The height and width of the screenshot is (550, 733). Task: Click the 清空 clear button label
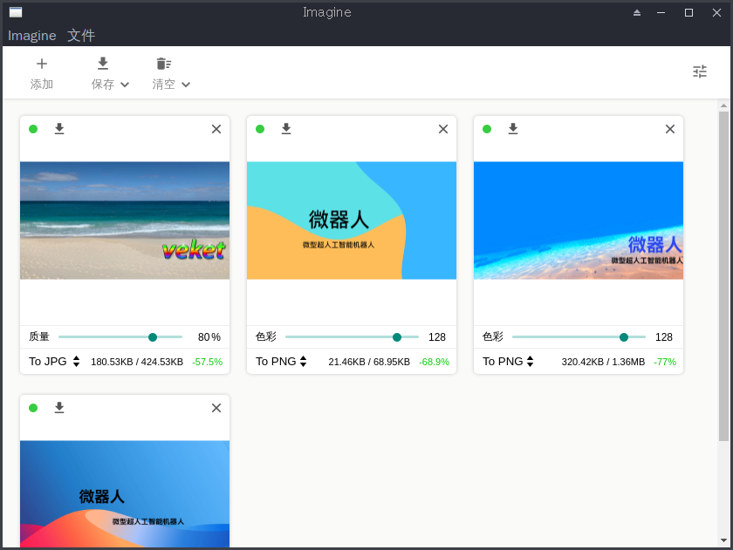pos(164,84)
